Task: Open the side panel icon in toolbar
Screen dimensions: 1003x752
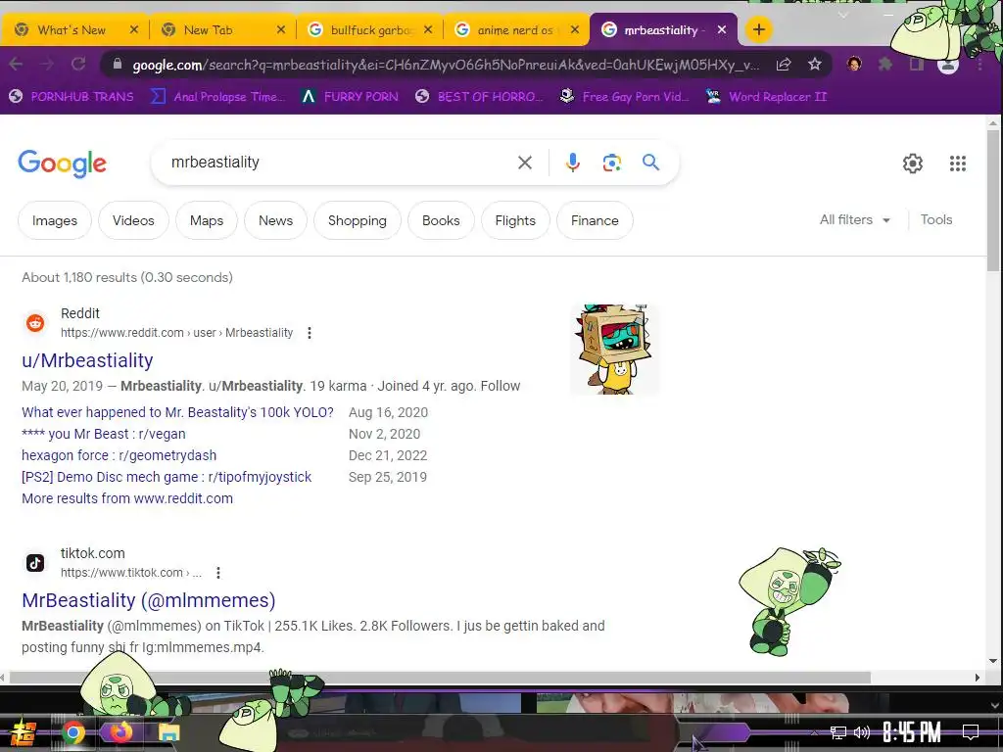Action: pos(917,64)
